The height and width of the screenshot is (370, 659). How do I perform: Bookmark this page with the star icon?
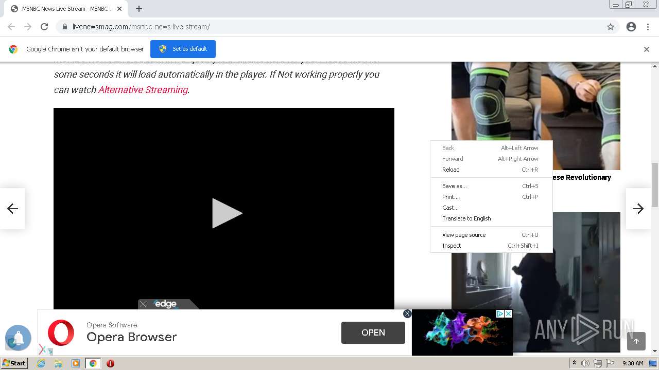[x=611, y=27]
